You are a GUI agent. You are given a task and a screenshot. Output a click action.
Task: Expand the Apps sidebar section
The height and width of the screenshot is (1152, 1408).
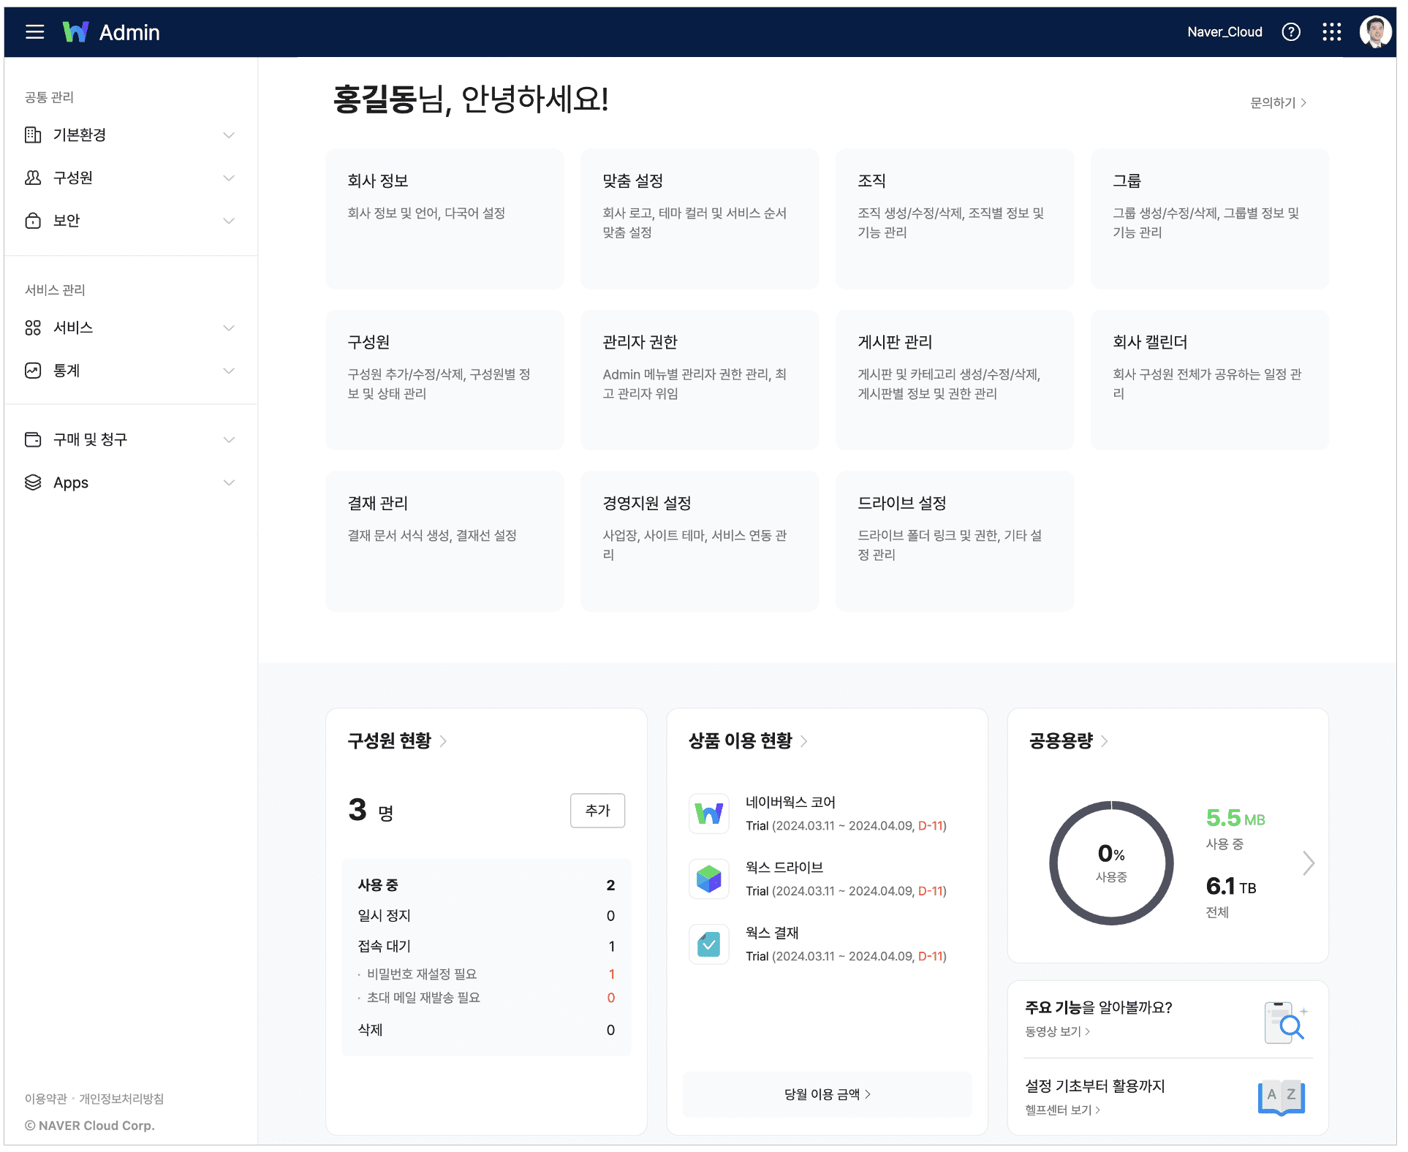tap(229, 482)
